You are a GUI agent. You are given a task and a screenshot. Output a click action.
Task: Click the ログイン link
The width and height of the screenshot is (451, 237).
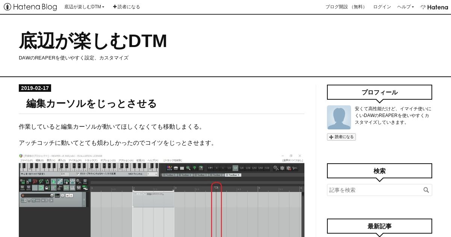click(x=382, y=7)
